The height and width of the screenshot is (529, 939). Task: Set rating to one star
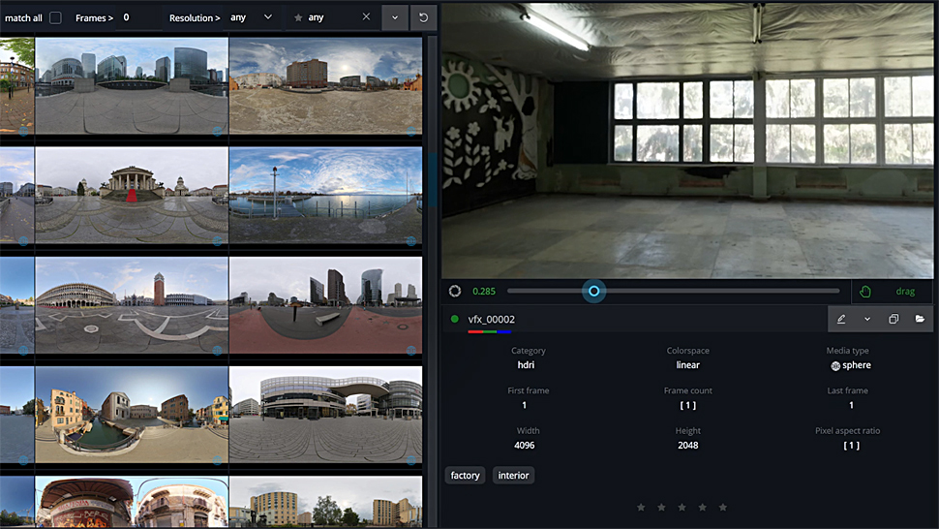click(x=641, y=508)
